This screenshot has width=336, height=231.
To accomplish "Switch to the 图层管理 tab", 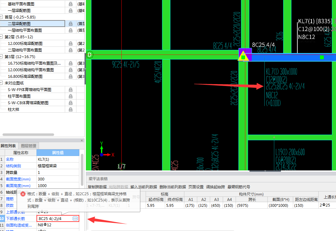I will pos(29,146).
